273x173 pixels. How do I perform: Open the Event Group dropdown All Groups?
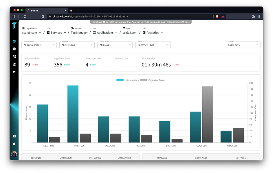(115, 45)
